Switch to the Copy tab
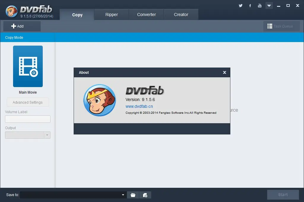Screen dimensions: 304x202 pyautogui.click(x=77, y=15)
